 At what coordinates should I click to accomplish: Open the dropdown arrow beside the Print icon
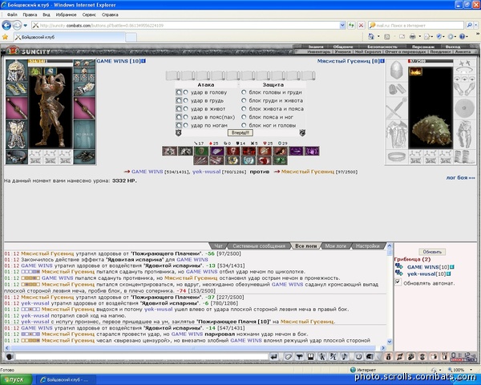[420, 37]
